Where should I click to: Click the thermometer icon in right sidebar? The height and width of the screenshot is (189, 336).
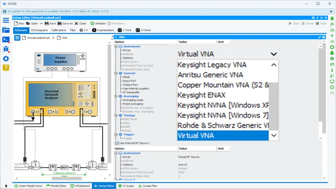[x=332, y=70]
